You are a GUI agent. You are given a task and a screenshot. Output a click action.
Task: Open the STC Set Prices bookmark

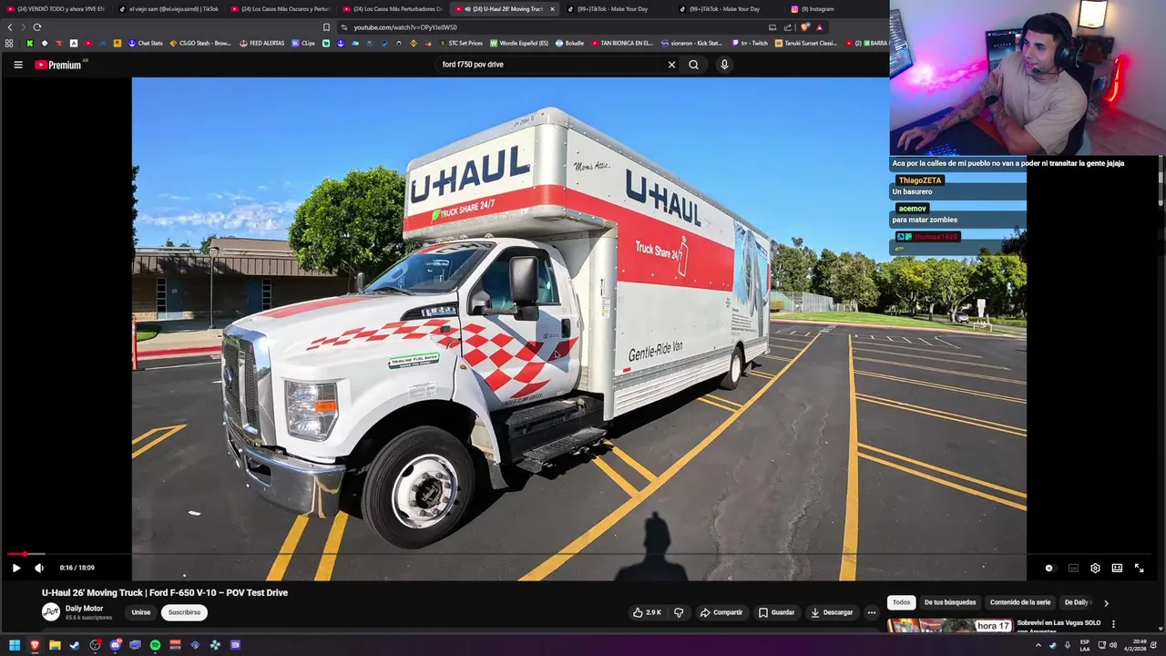[x=461, y=43]
